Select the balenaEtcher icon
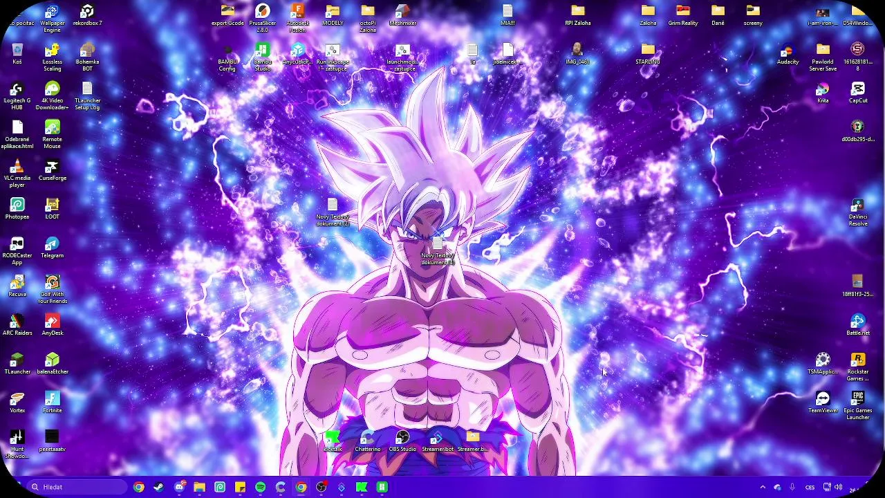Screen dimensions: 885x498 52,364
